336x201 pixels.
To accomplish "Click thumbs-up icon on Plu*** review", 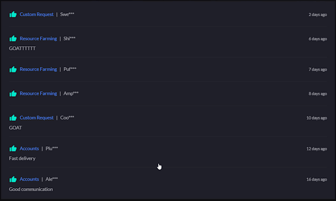I will 13,148.
